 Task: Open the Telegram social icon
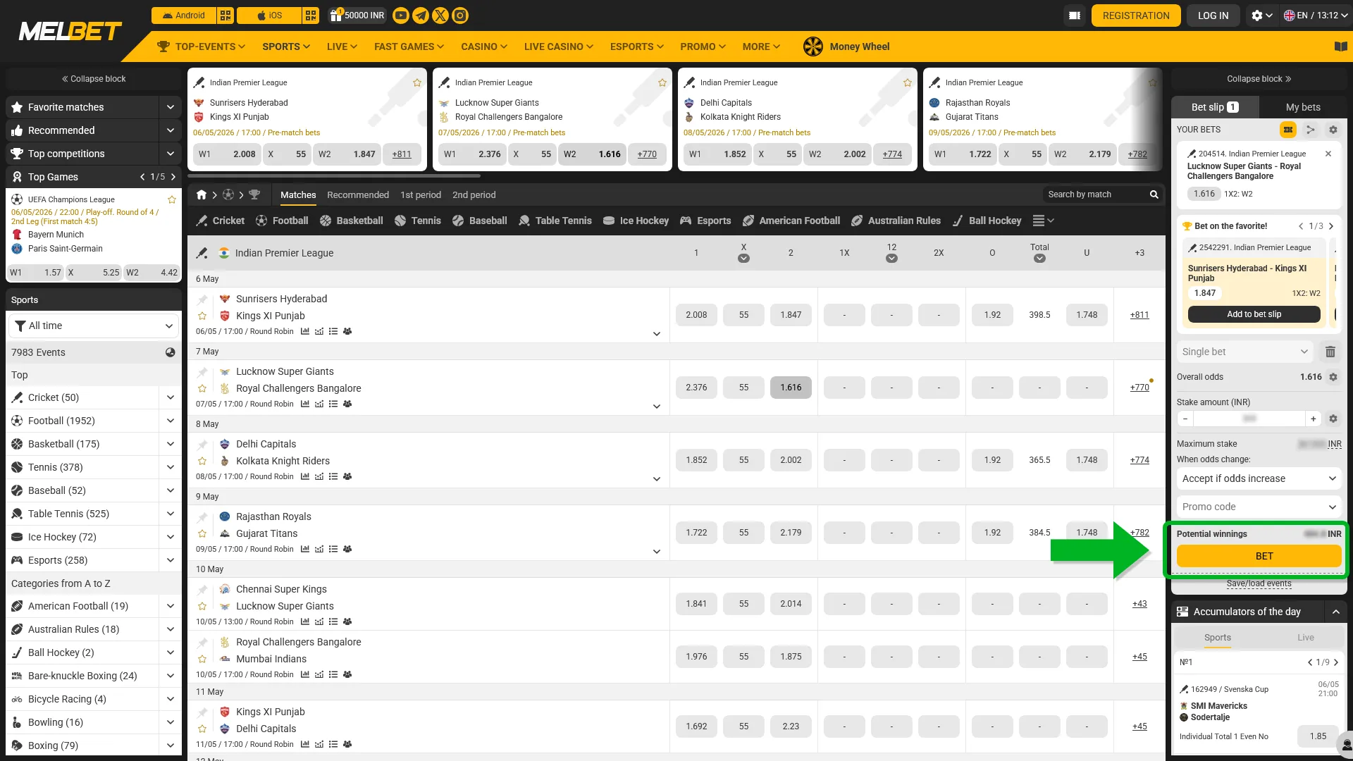click(421, 16)
